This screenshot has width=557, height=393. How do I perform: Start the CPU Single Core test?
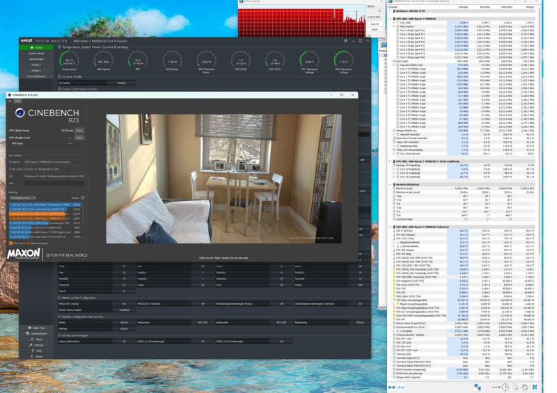(79, 138)
